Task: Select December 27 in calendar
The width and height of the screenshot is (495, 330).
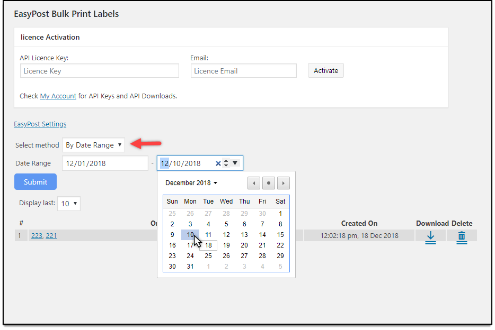Action: click(244, 255)
